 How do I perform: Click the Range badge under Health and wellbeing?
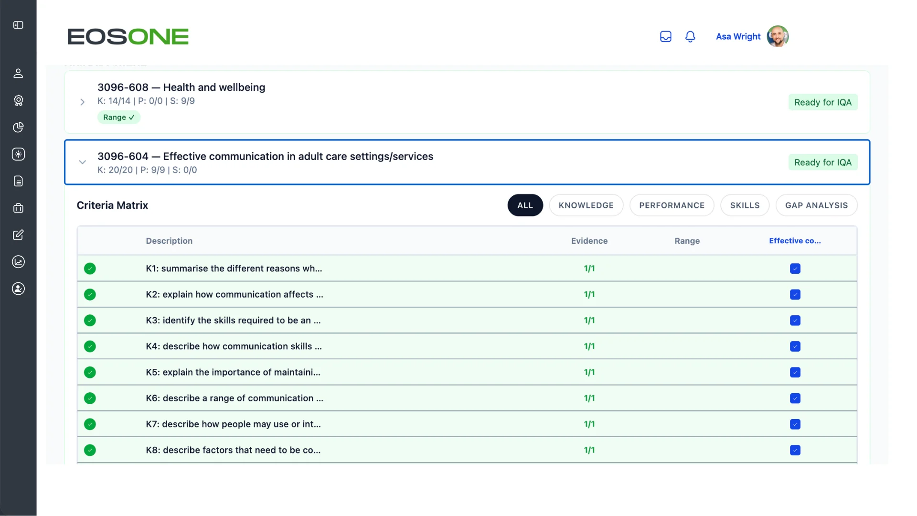coord(118,117)
